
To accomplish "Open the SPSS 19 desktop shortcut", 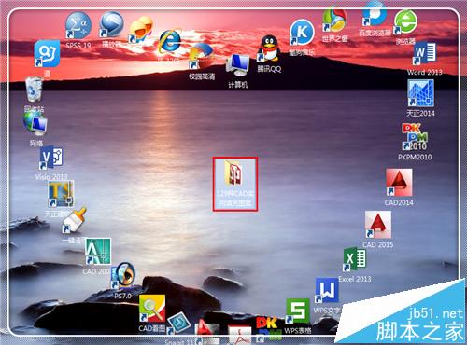I will (x=78, y=26).
